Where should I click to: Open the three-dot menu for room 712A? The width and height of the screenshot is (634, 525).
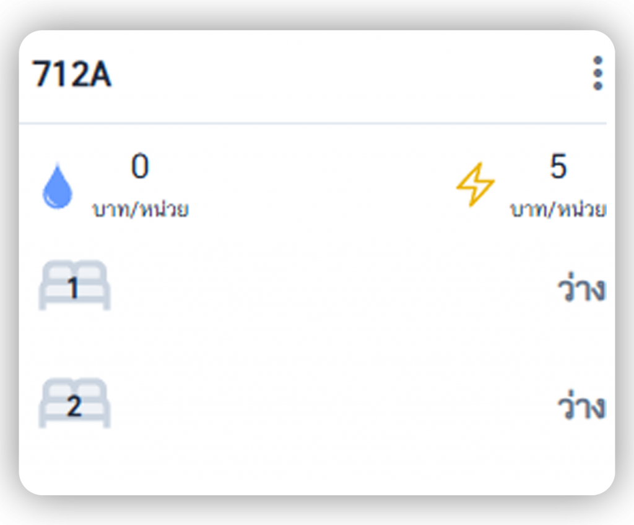tap(597, 74)
